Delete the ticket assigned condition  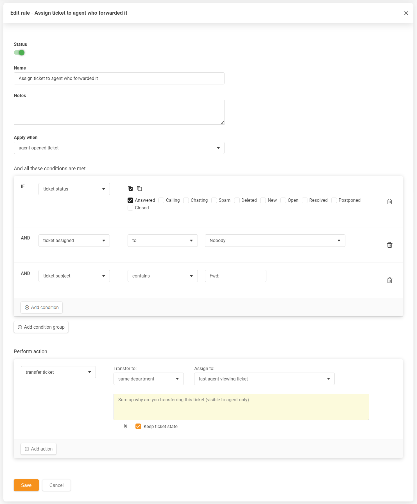click(389, 245)
